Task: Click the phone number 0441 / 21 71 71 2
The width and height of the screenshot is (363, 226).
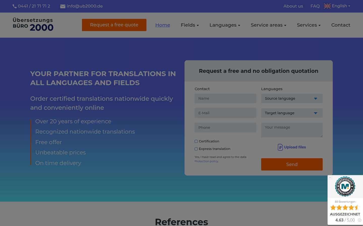Action: (34, 6)
